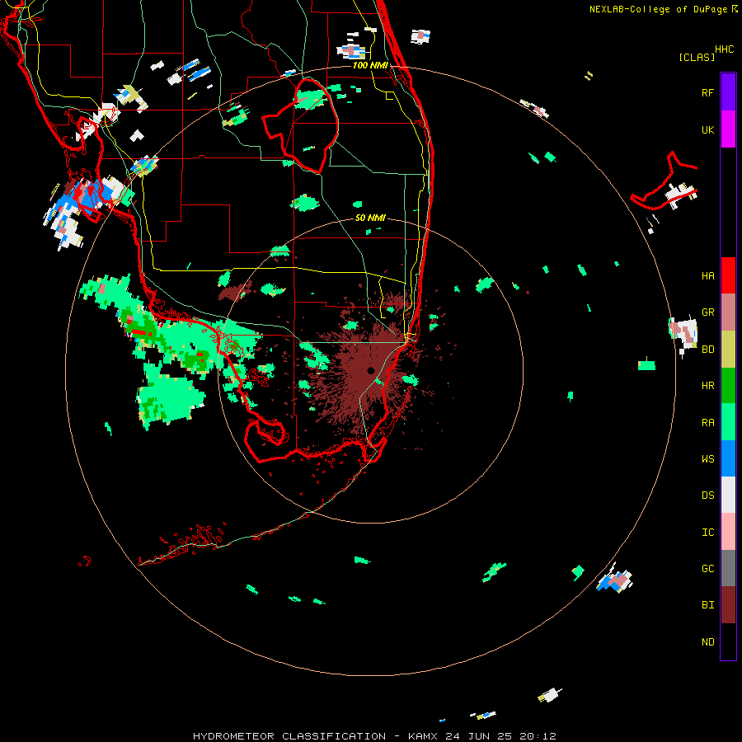Click the HHC product label
The image size is (742, 742).
[x=725, y=49]
